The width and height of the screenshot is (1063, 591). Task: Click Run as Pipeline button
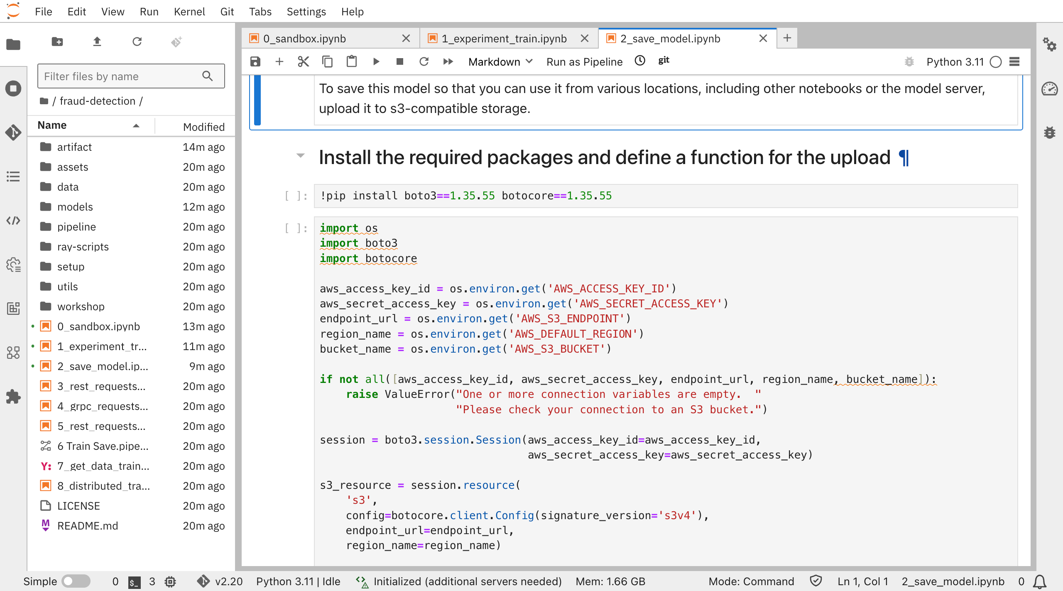[x=584, y=61]
